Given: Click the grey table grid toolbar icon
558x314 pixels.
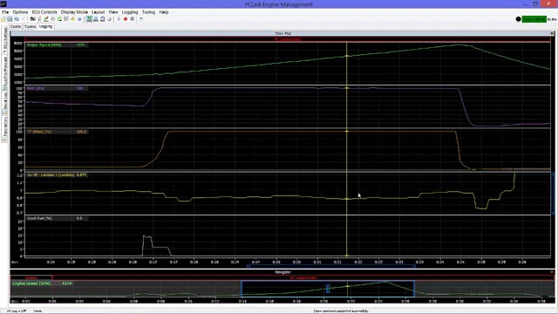Looking at the screenshot, I should pos(66,19).
